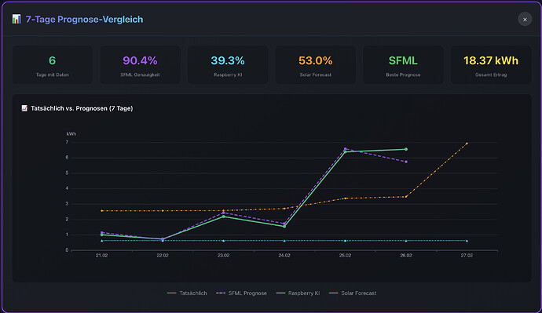Click the Tatsächlich data point on 25.02
The height and width of the screenshot is (313, 542).
click(345, 152)
